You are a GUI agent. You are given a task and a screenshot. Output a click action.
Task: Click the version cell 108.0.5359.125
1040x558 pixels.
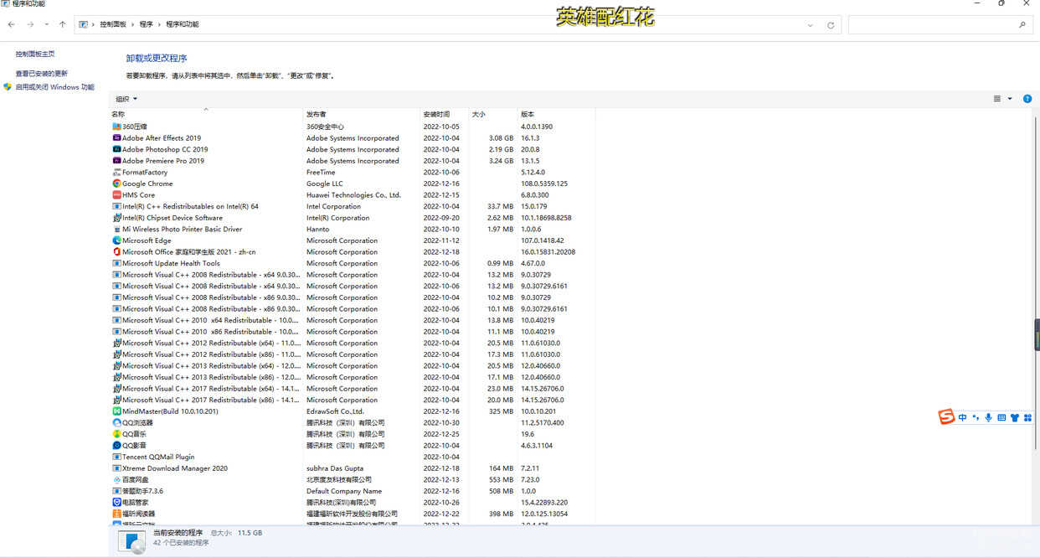tap(544, 183)
